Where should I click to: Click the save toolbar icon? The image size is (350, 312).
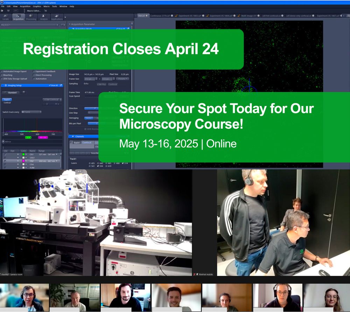tap(8, 11)
